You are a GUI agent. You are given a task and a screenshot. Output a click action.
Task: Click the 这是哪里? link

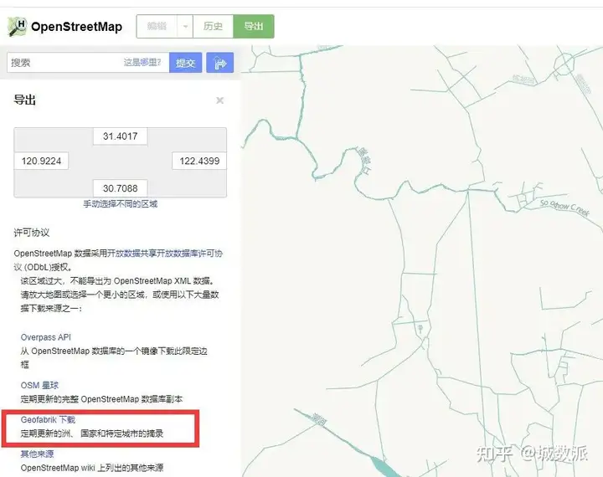click(x=142, y=62)
